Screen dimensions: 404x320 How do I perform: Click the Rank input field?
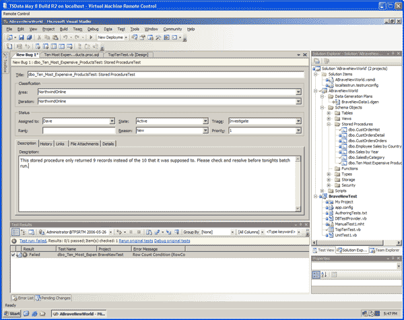click(x=79, y=131)
